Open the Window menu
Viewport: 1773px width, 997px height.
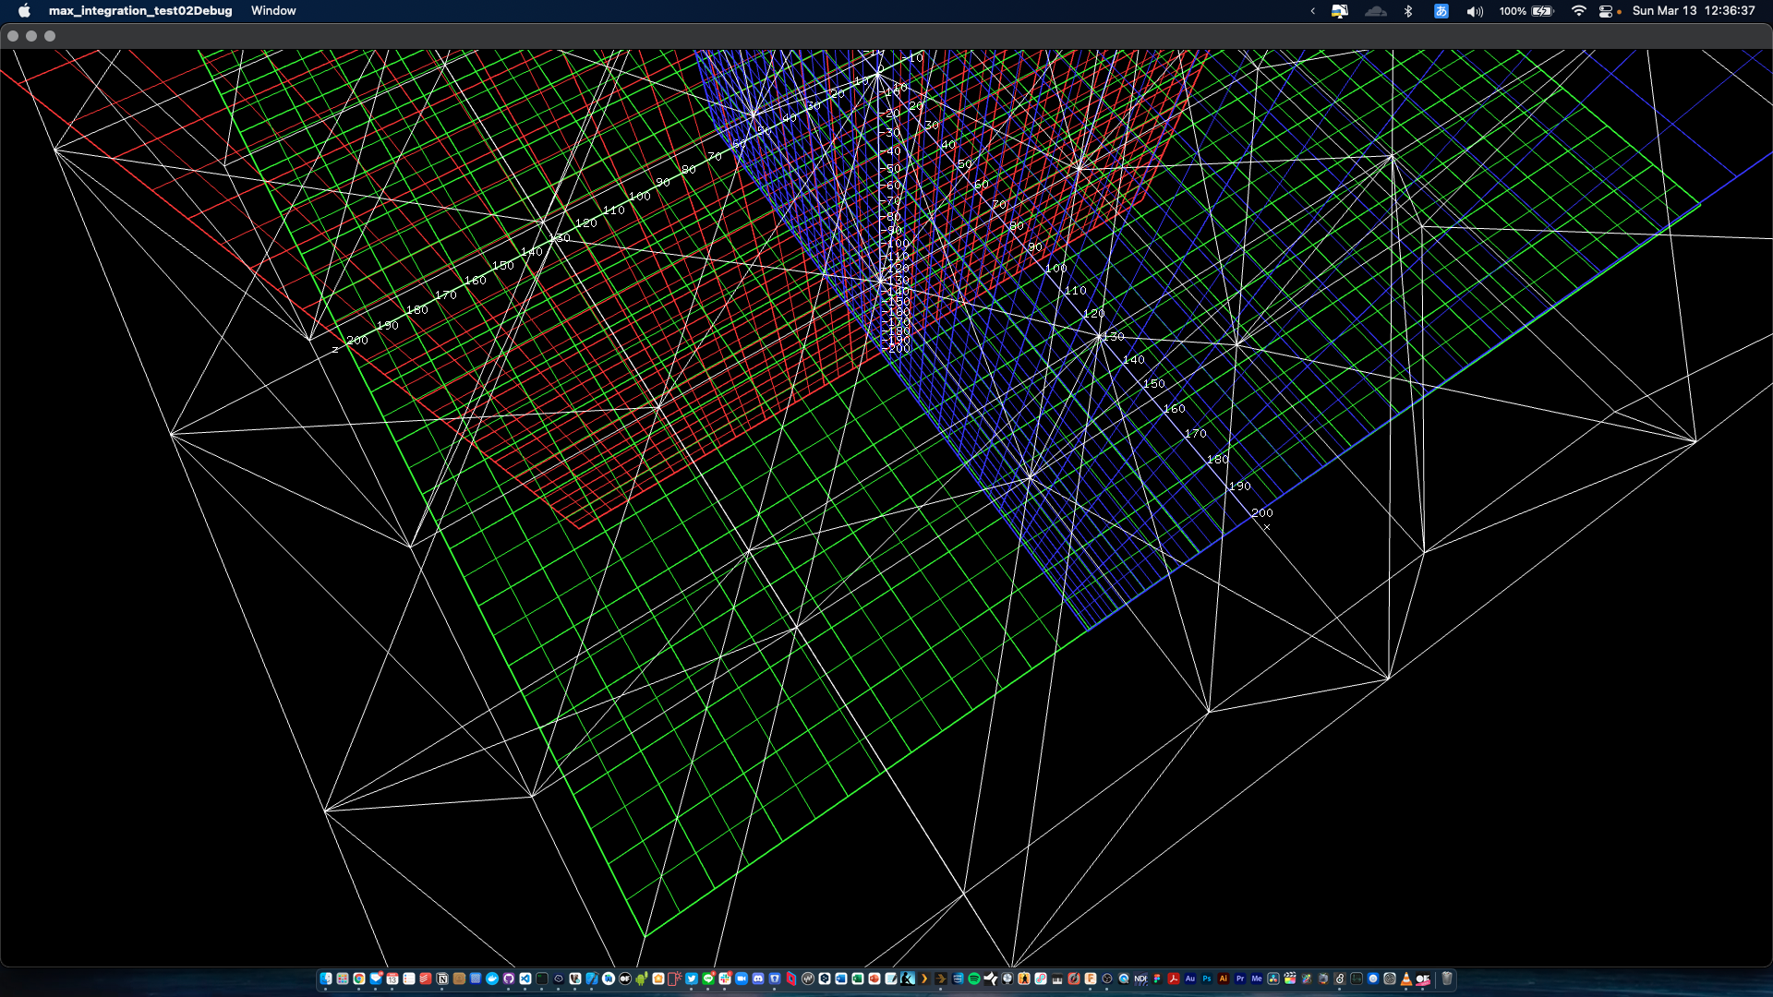click(273, 11)
